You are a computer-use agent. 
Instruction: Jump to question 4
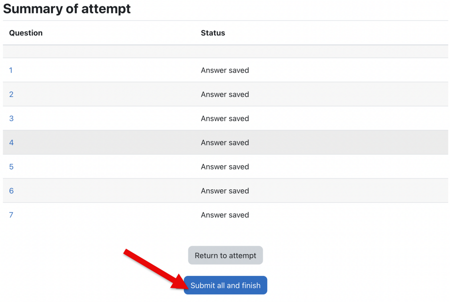pyautogui.click(x=11, y=143)
